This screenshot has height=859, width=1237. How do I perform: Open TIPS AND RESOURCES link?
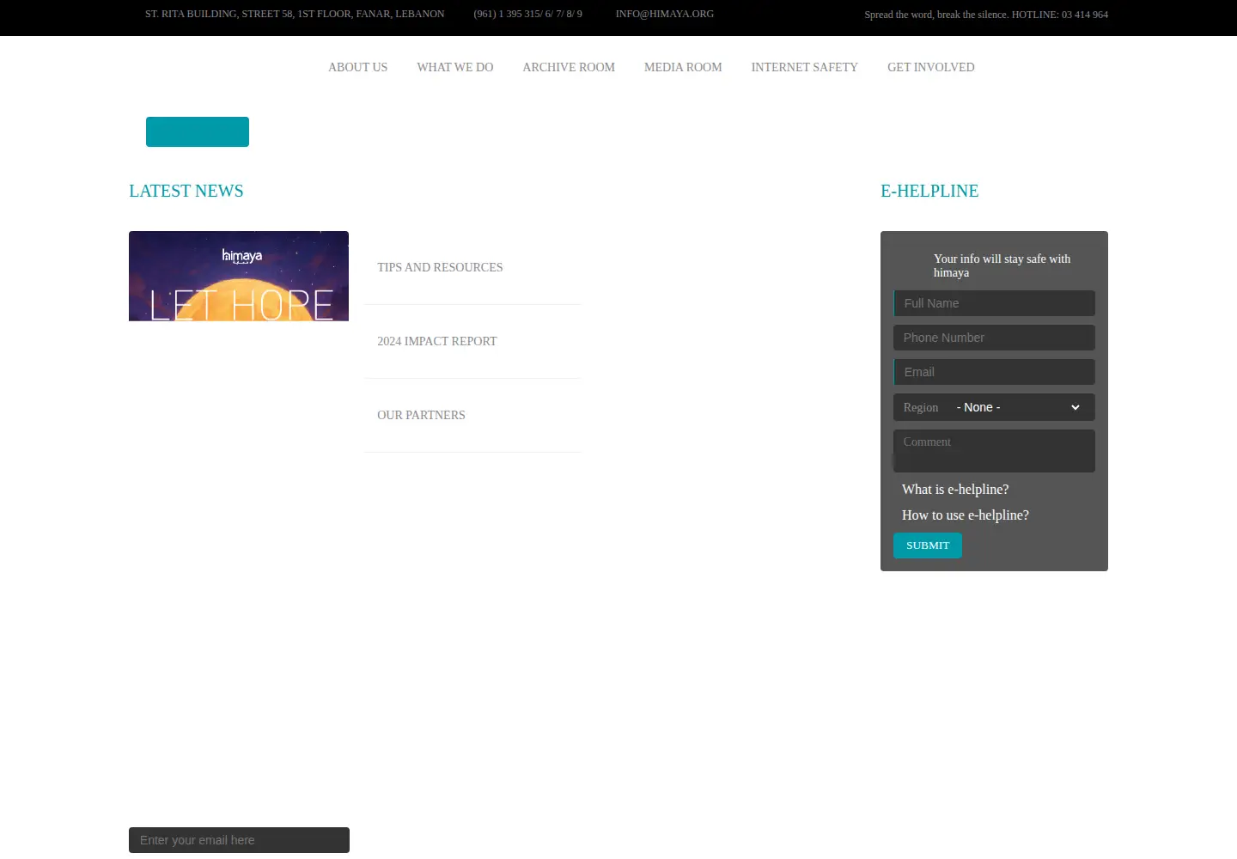(x=440, y=267)
